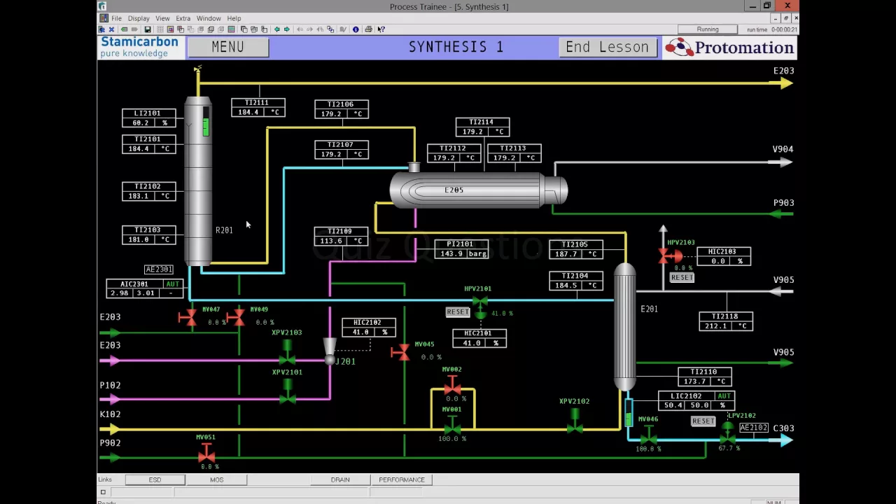Click the green left-pointing tag toolbar icon
This screenshot has width=896, height=504.
[x=124, y=29]
